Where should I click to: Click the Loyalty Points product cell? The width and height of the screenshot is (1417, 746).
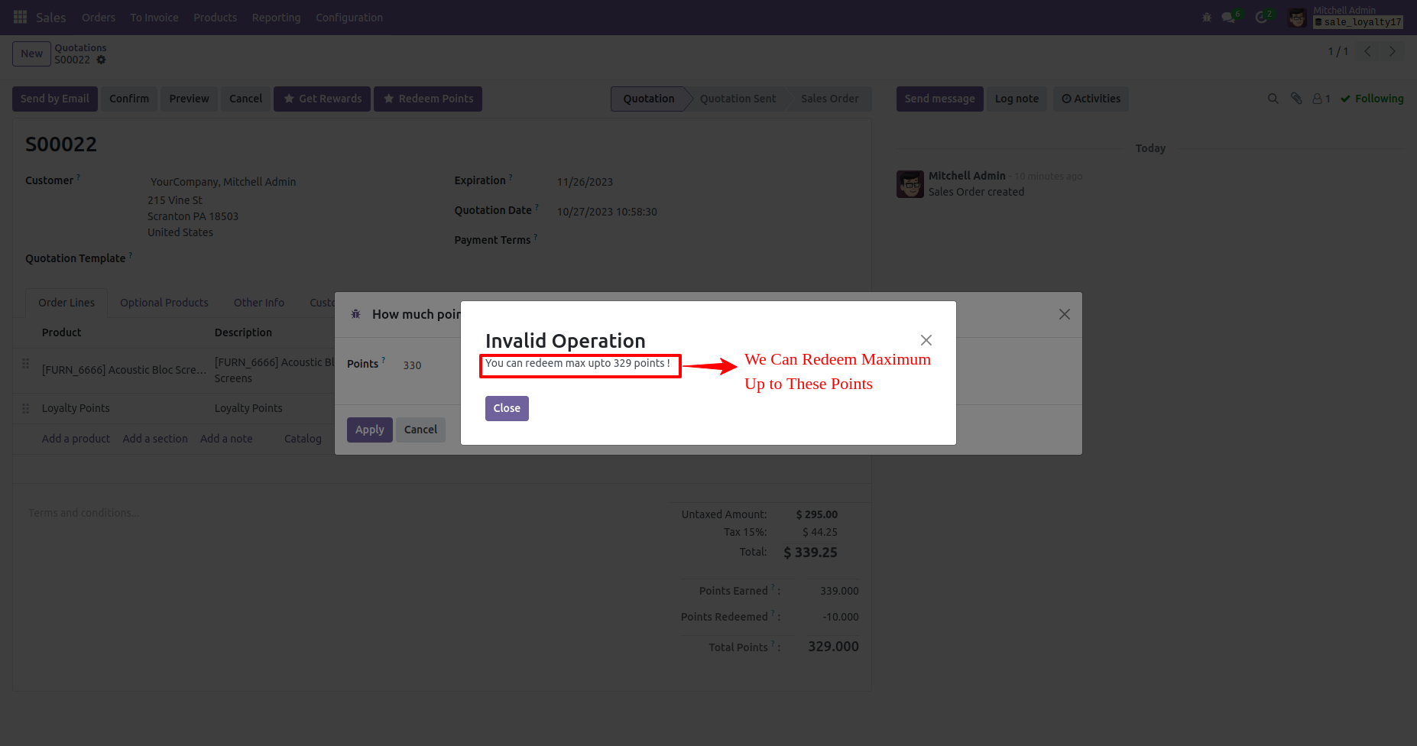[x=76, y=408]
